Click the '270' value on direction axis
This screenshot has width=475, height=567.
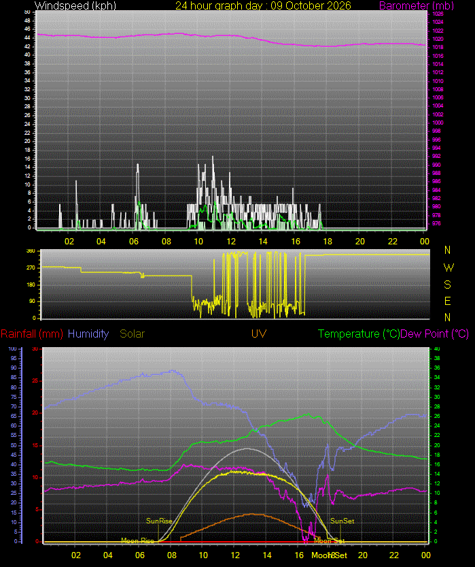click(31, 268)
